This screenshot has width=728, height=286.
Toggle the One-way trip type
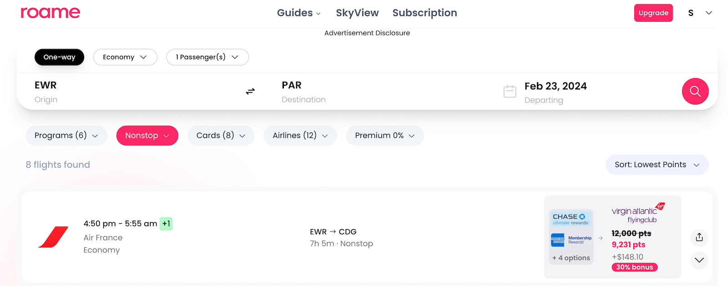(59, 57)
